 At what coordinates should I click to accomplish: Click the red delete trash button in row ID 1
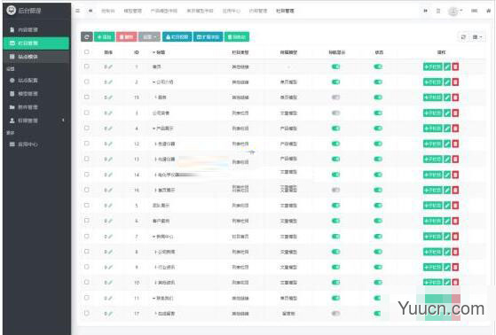(455, 66)
